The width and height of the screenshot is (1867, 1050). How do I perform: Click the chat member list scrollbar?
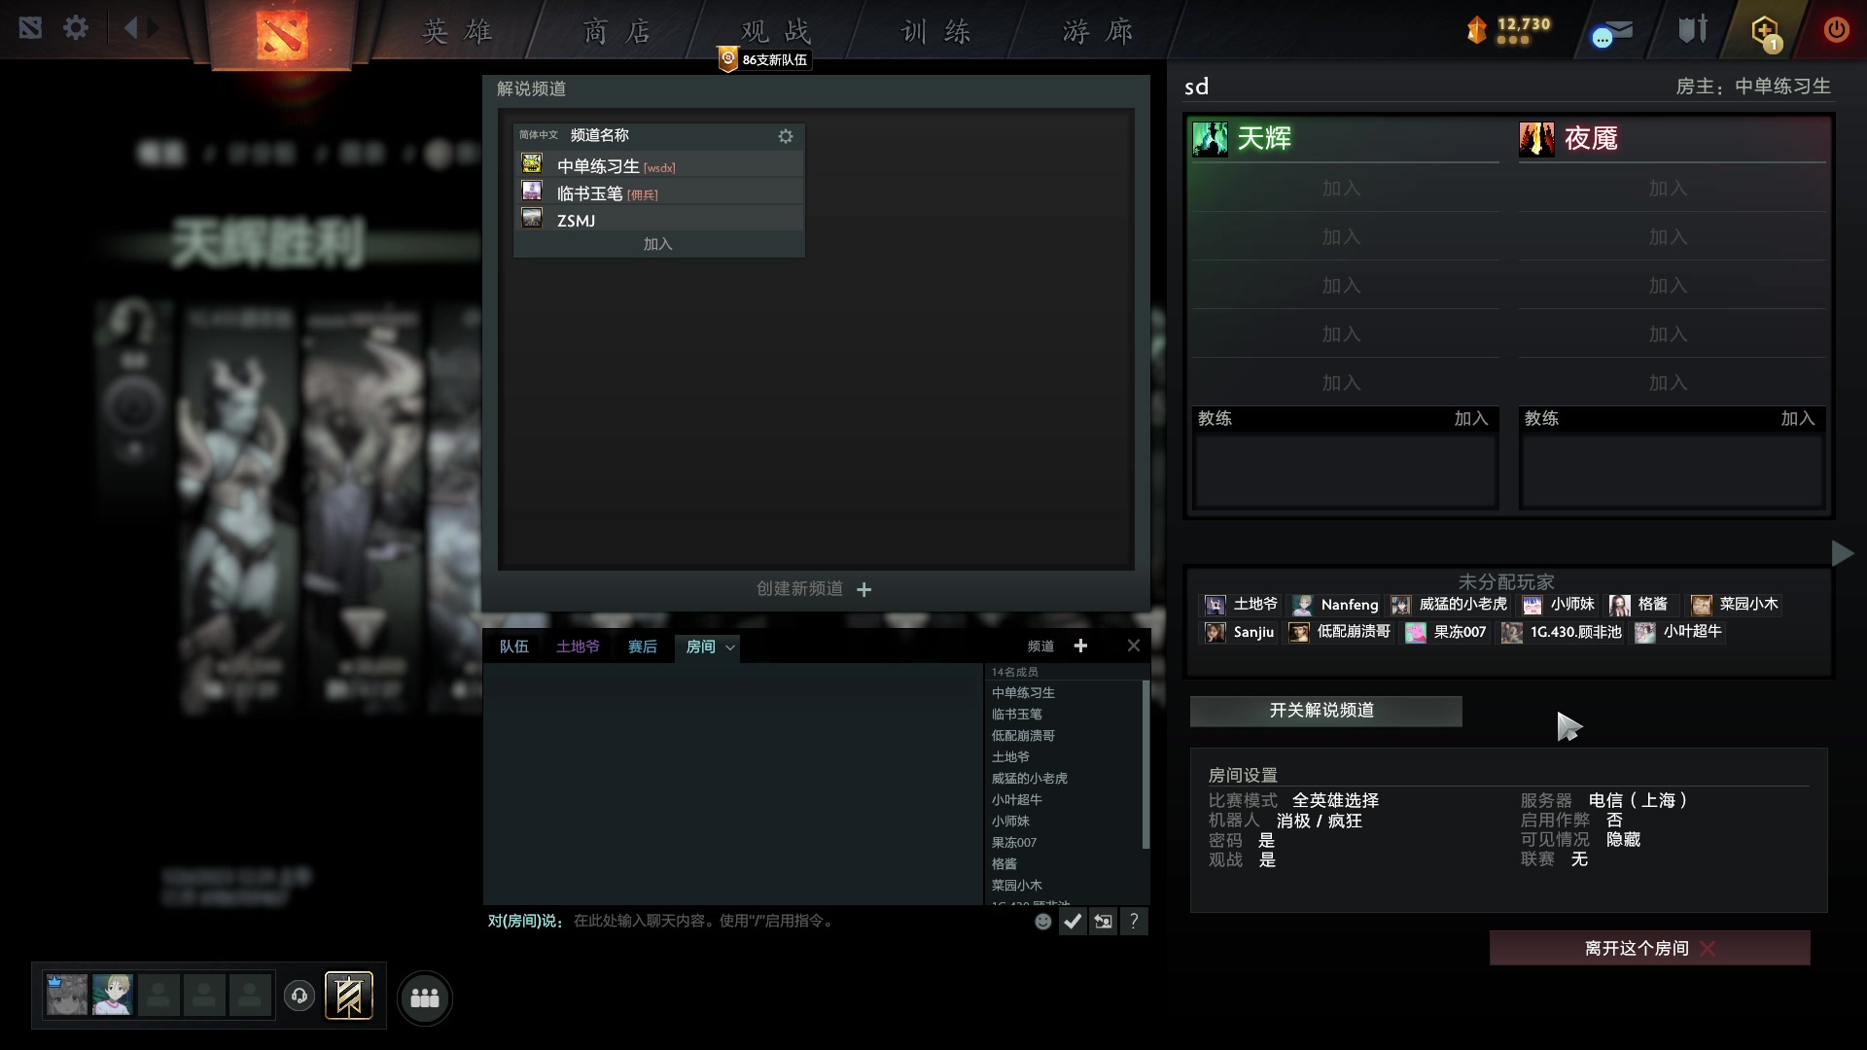click(1145, 764)
